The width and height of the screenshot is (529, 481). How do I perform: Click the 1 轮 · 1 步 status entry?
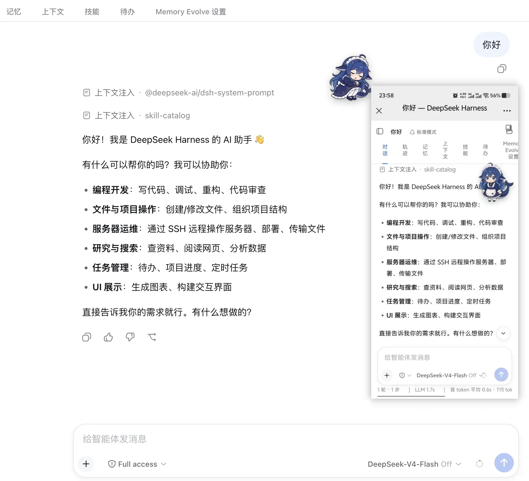point(388,390)
